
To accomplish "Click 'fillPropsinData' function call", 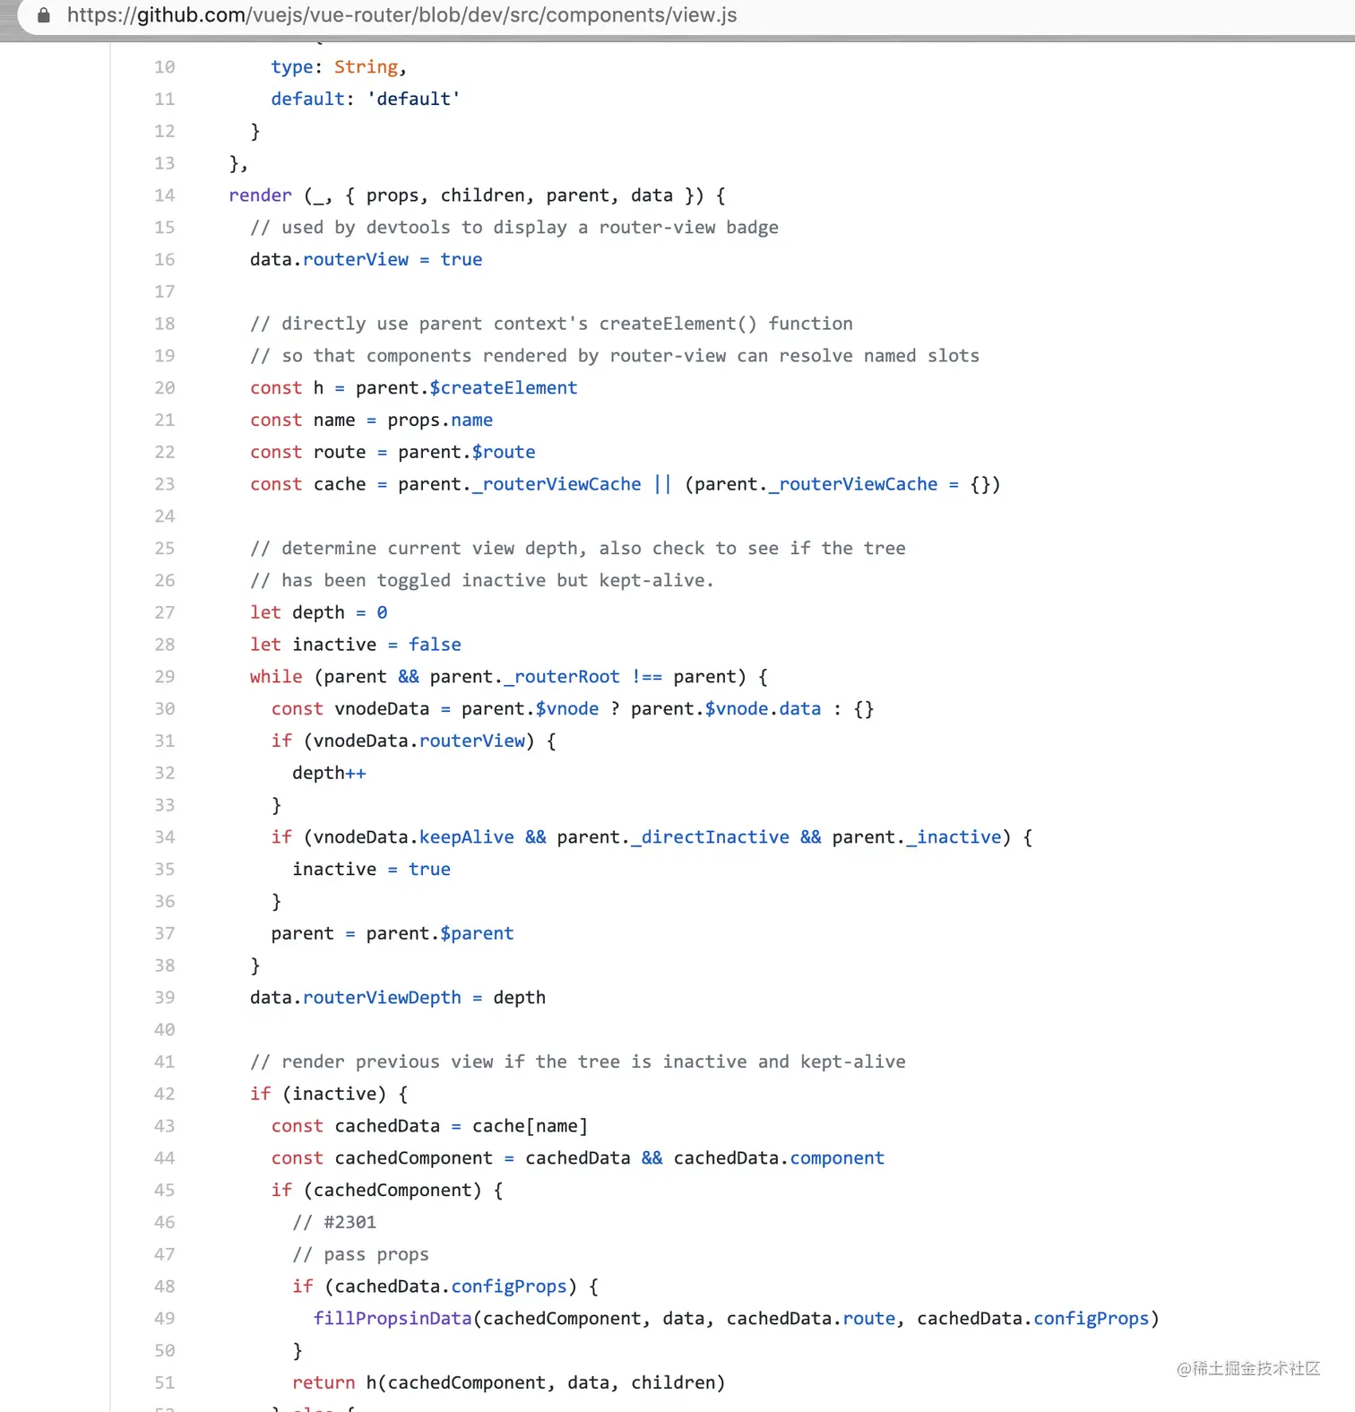I will coord(393,1319).
